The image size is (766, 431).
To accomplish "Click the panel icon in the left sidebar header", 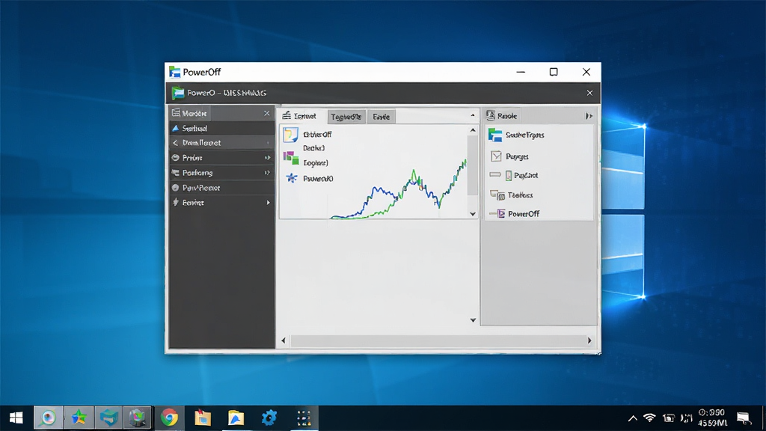I will [x=176, y=113].
